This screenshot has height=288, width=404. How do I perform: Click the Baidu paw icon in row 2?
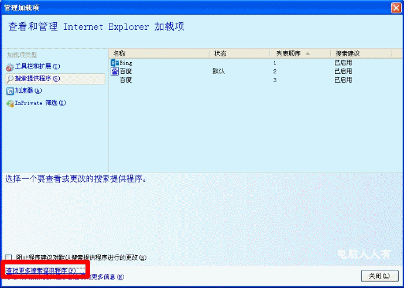click(115, 71)
